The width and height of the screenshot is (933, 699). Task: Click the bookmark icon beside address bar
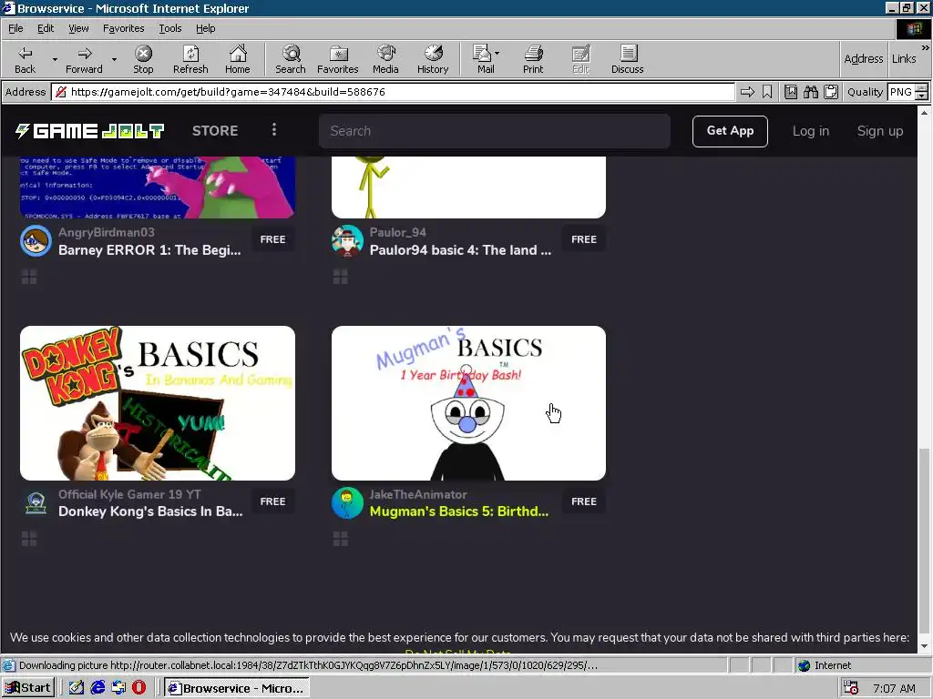pos(767,92)
